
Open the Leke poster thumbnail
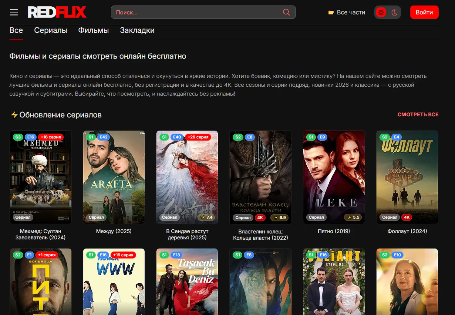pyautogui.click(x=334, y=177)
